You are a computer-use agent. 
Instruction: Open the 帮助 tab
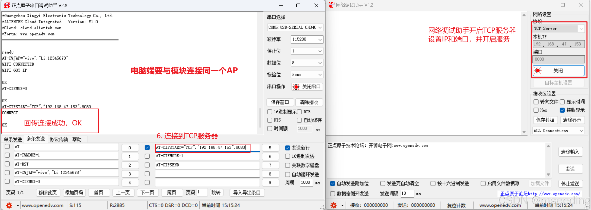(77, 139)
